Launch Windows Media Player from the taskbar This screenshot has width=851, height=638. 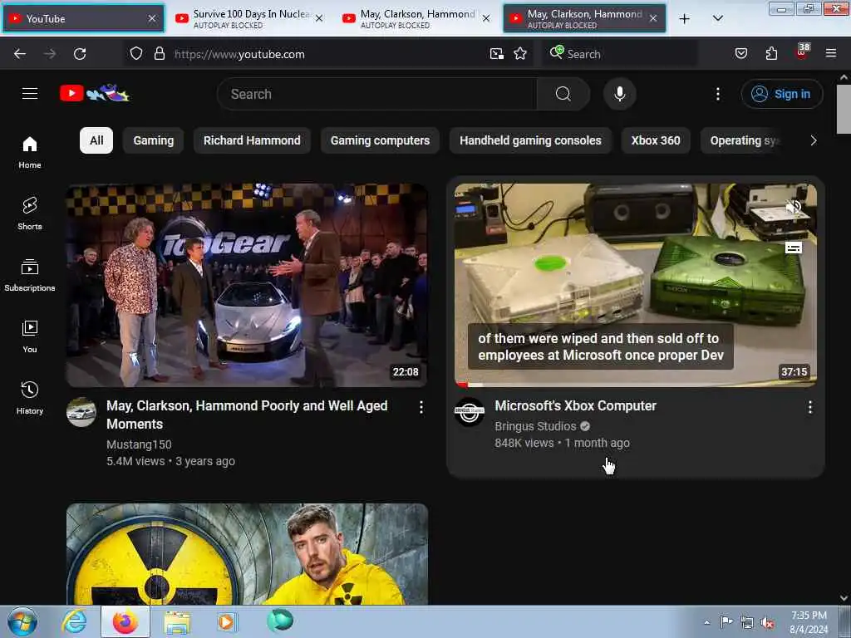[227, 621]
